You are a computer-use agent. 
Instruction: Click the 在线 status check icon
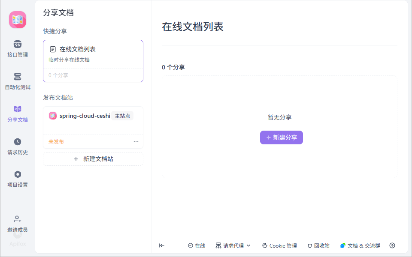coord(191,245)
